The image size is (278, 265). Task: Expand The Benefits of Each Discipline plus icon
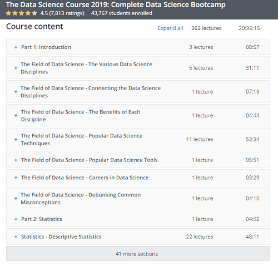click(x=16, y=115)
